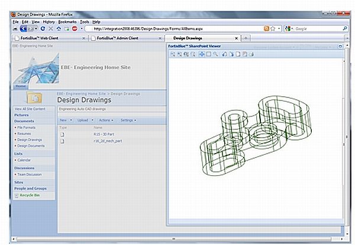The image size is (355, 245).
Task: Click the Design Drawings folder icon
Action: (34, 98)
